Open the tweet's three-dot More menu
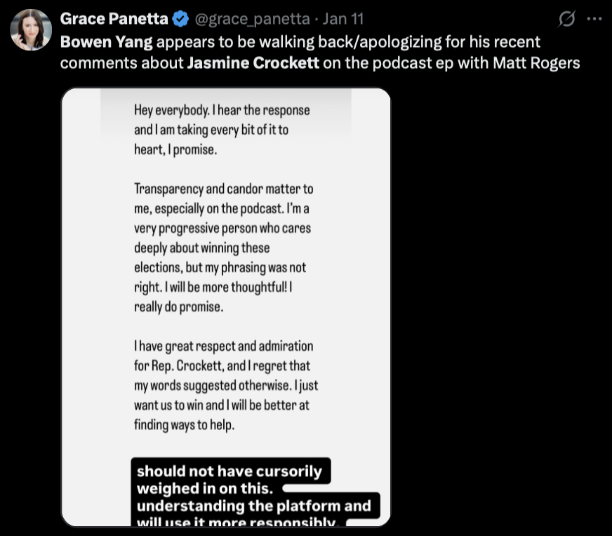 click(594, 20)
